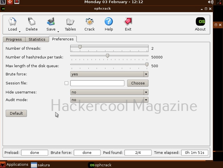Click the Delete toolbar icon
223x168 pixels.
[x=31, y=21]
